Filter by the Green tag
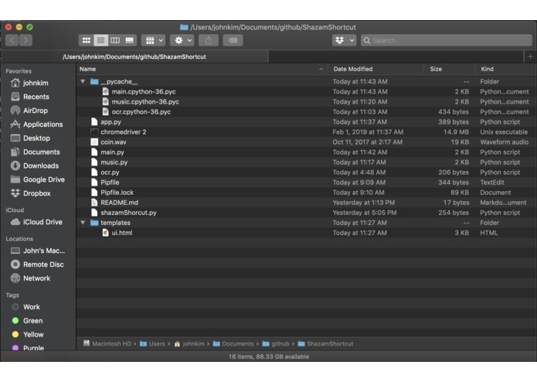 pyautogui.click(x=33, y=321)
